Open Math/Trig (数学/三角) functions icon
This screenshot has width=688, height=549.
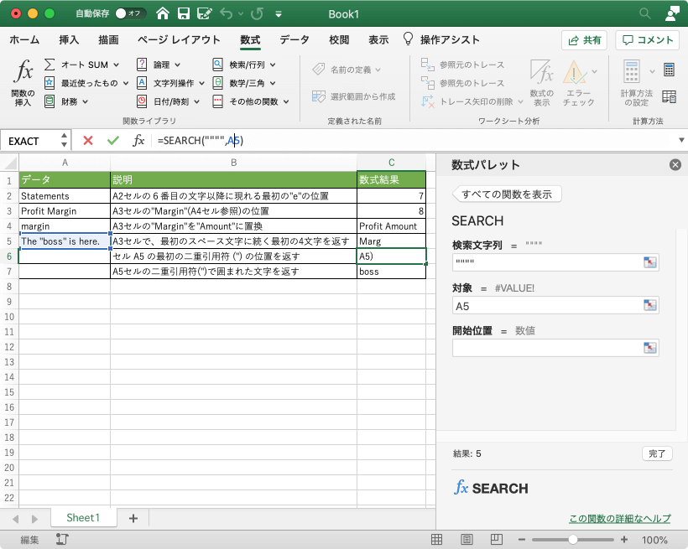pos(217,83)
